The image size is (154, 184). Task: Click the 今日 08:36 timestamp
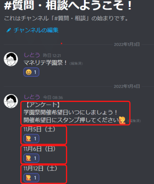tap(53, 98)
